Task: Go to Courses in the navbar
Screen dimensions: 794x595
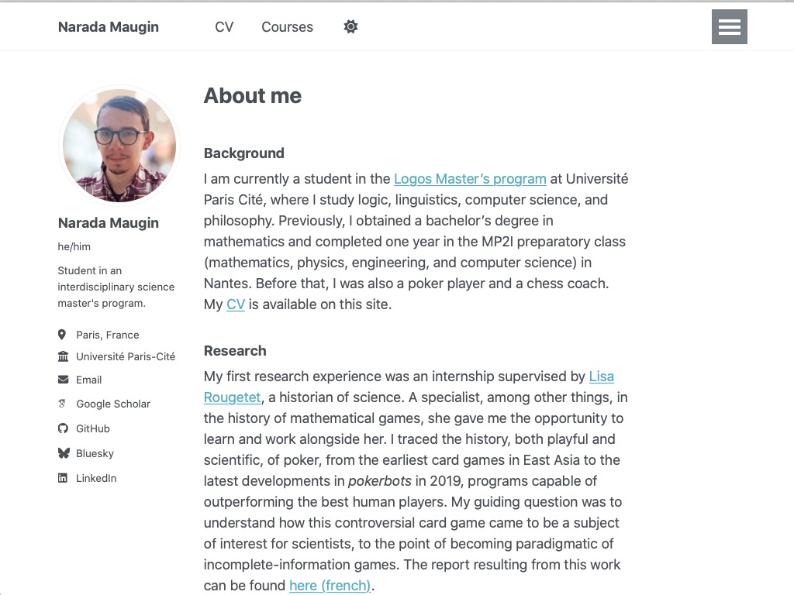Action: tap(287, 27)
